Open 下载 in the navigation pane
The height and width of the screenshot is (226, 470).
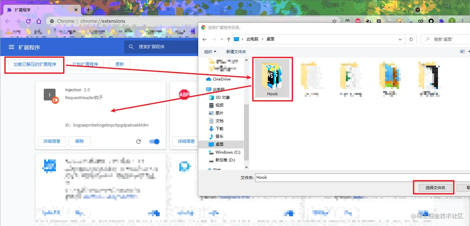coord(216,128)
